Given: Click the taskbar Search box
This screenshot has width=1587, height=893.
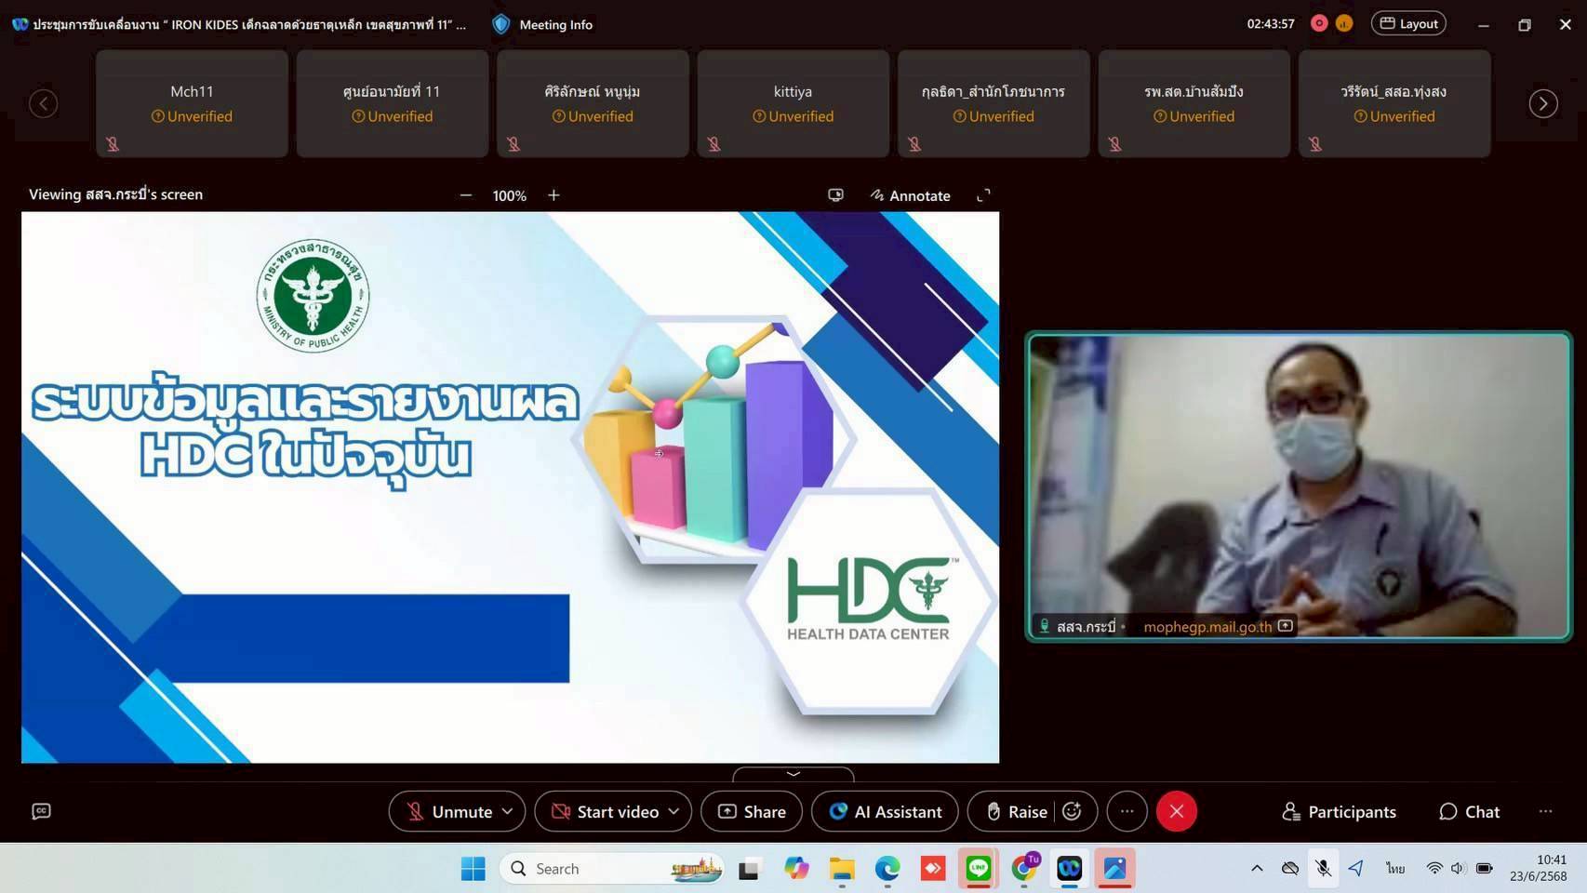Looking at the screenshot, I should pos(612,869).
